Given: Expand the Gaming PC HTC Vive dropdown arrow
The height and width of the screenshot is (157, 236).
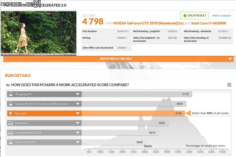Looking at the screenshot, I should (78, 104).
